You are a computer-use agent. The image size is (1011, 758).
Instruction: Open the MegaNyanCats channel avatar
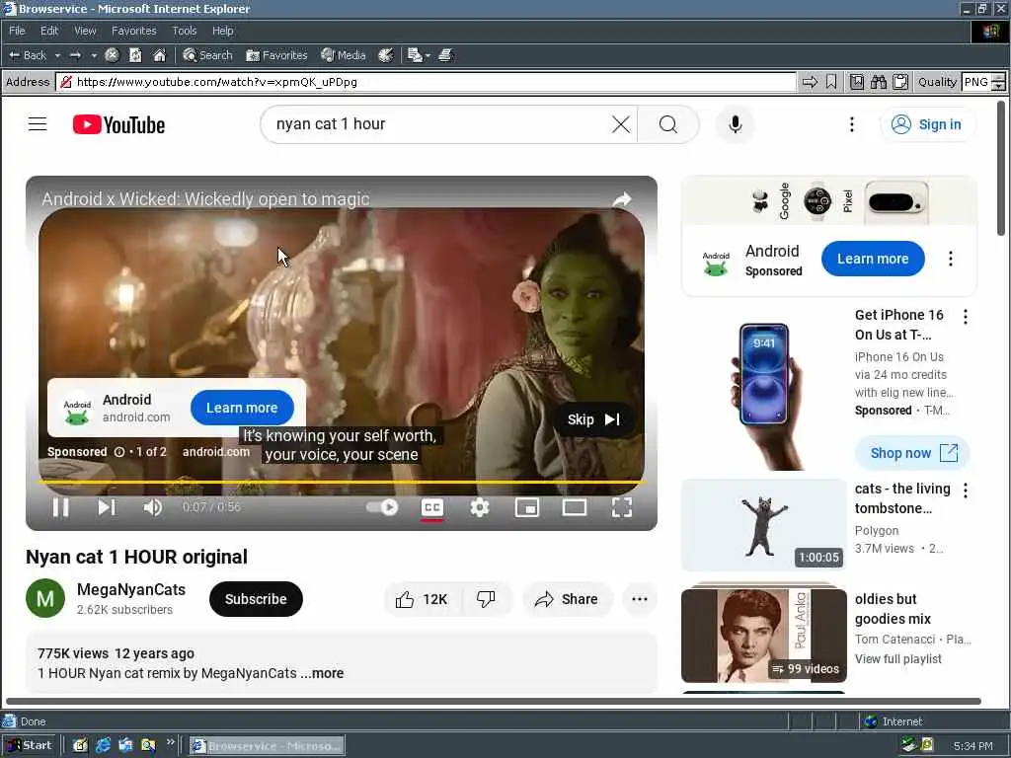[x=45, y=598]
